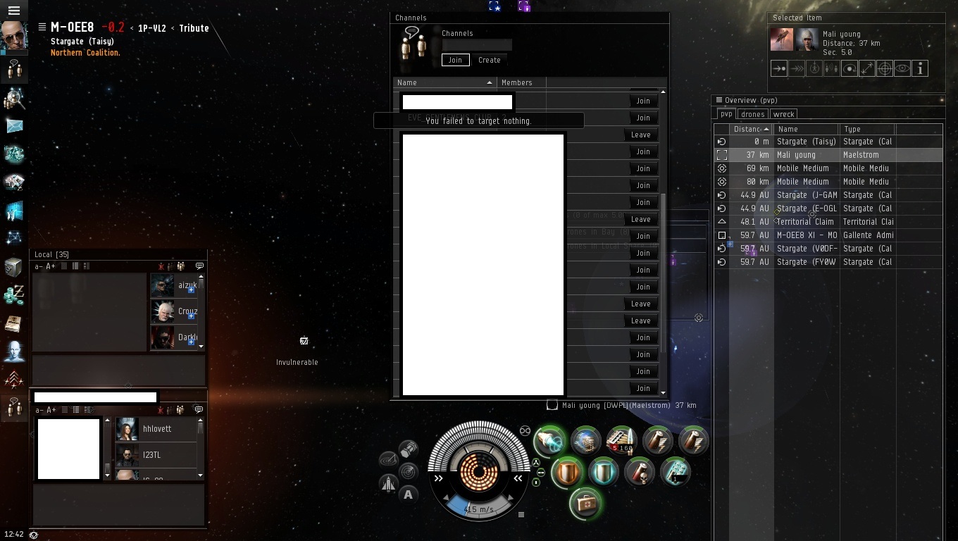Open the small hamburger menu below the speed gauge
Screen dimensions: 958x541
521,515
